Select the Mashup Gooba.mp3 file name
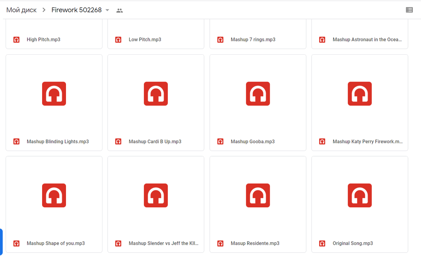Image resolution: width=421 pixels, height=256 pixels. click(253, 141)
